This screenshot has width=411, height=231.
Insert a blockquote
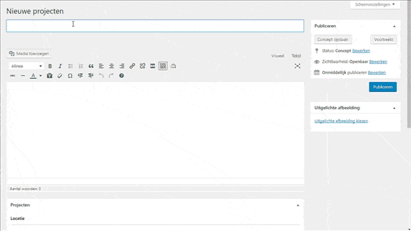pyautogui.click(x=91, y=66)
